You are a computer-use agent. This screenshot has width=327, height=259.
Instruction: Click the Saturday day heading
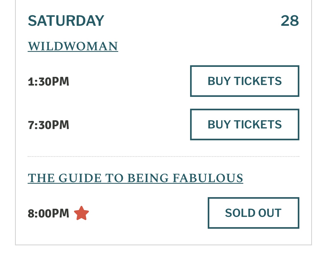[66, 21]
